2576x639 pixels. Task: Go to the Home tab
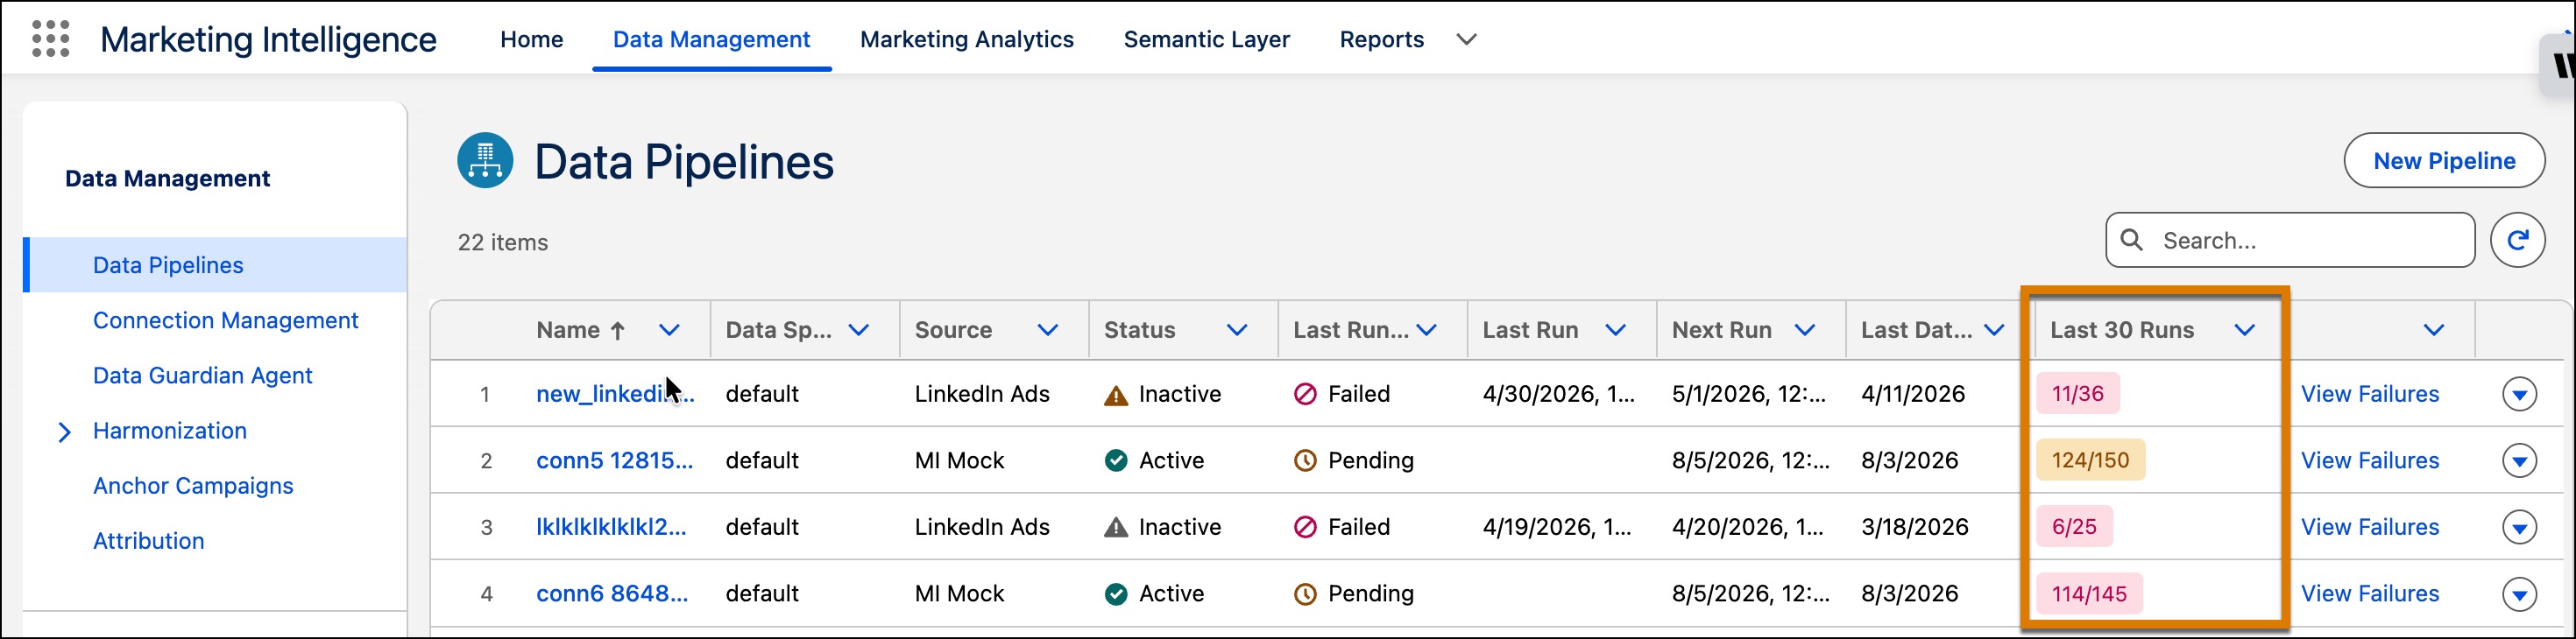tap(532, 39)
